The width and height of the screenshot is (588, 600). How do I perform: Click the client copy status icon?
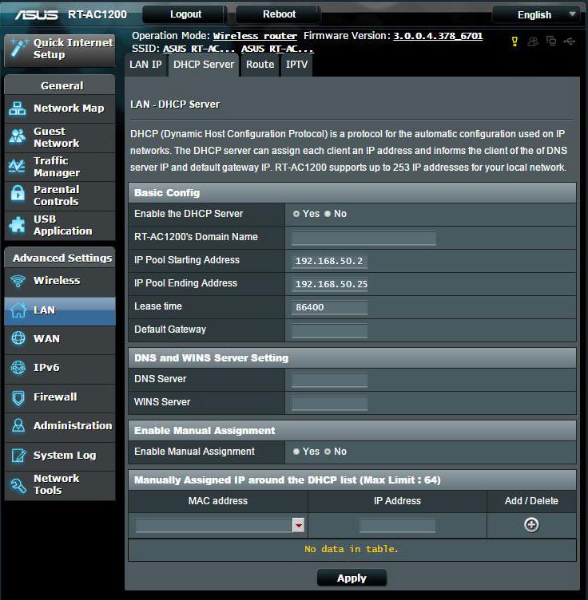[x=551, y=41]
